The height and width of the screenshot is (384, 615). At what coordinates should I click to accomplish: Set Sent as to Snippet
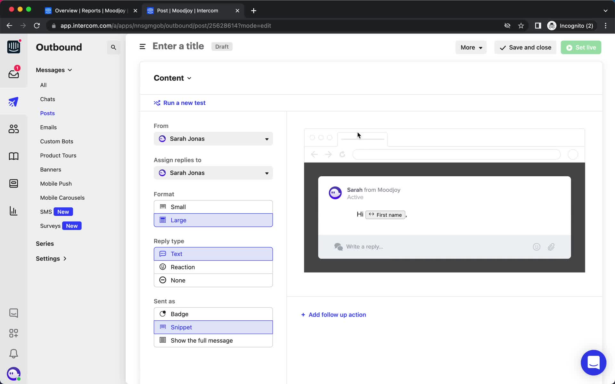point(213,327)
